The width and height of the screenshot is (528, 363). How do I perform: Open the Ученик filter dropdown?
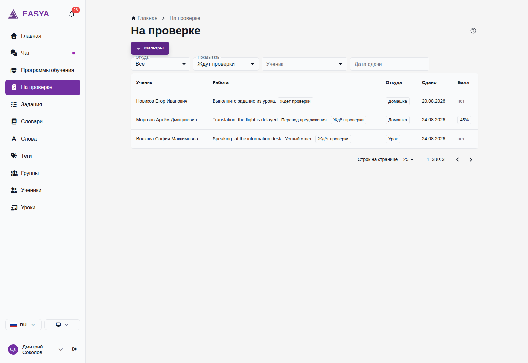pos(305,64)
